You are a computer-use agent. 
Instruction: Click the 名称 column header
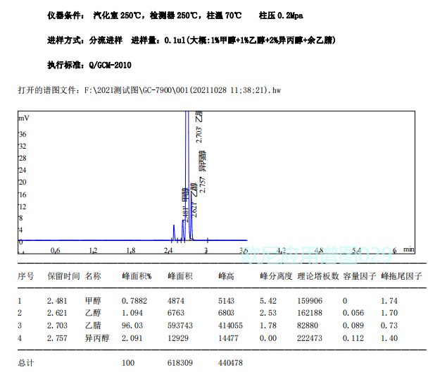[x=93, y=276]
